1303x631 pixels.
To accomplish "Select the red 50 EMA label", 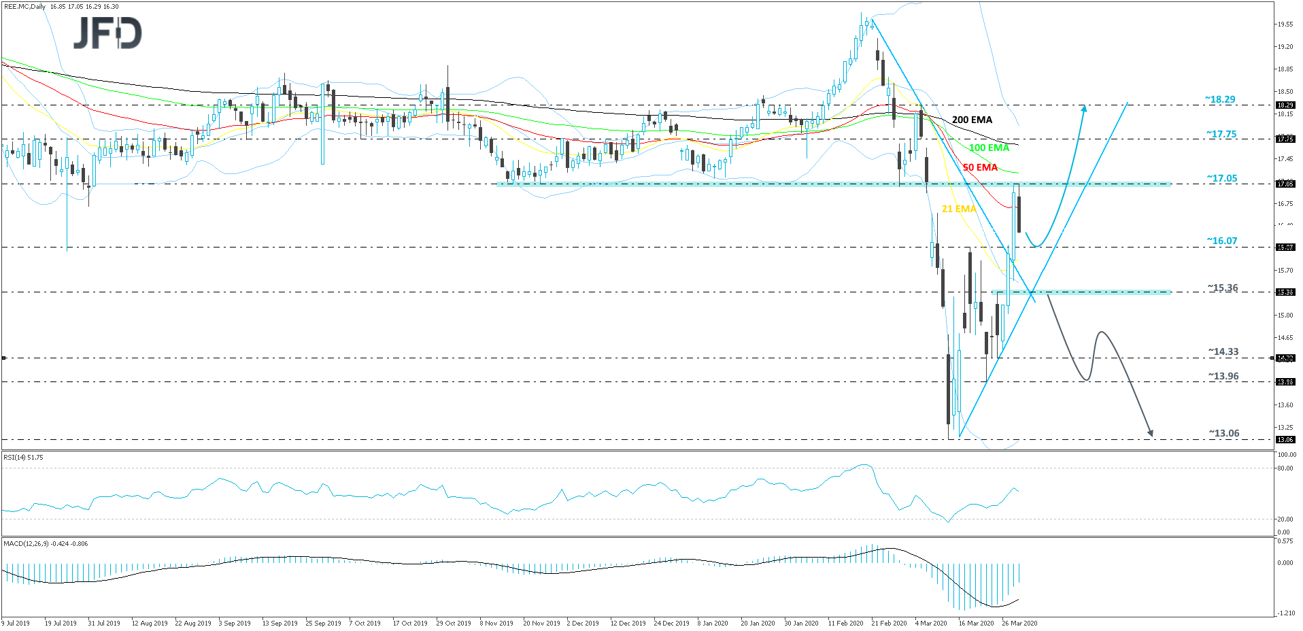I will (979, 167).
